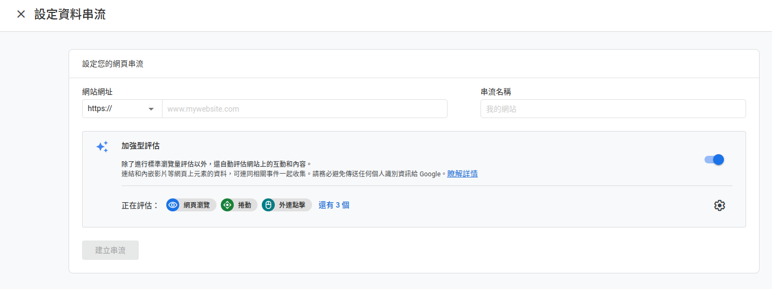Select the 網頁瀏覽 chip label
This screenshot has height=289, width=772.
click(x=197, y=205)
